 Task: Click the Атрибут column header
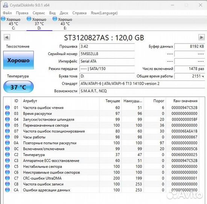point(60,101)
